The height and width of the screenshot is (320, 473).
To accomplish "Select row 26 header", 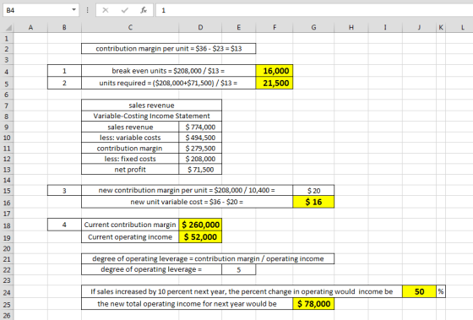I will coord(7,316).
